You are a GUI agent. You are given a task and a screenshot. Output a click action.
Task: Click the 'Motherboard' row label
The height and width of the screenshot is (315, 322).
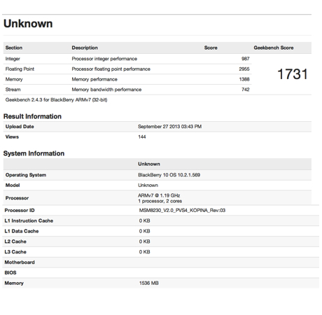pyautogui.click(x=20, y=262)
